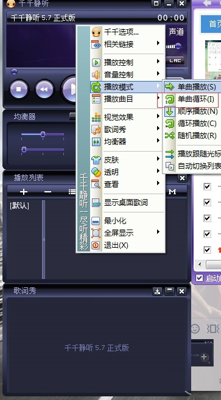This screenshot has height=400, width=221.
Task: Select 顺序播放(N) sequential mode
Action: 192,111
